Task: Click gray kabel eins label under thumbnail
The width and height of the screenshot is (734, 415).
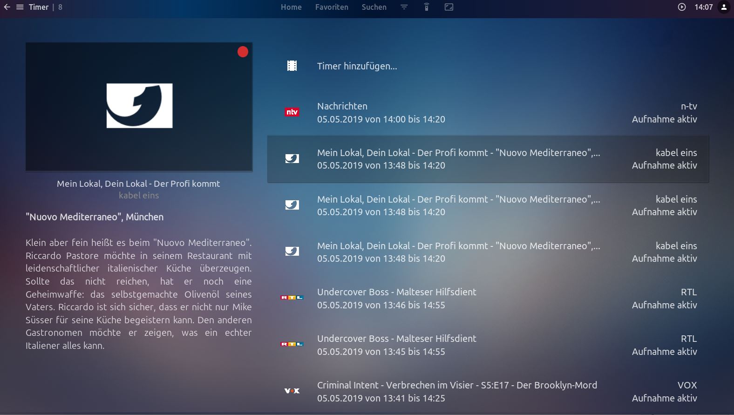Action: pyautogui.click(x=139, y=195)
